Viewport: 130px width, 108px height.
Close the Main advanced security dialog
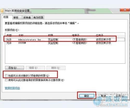tap(125, 10)
